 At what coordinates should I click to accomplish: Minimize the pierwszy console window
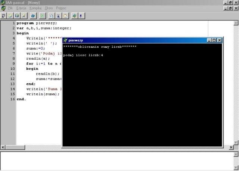[x=209, y=40]
